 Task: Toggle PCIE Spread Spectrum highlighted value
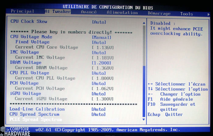(105, 120)
